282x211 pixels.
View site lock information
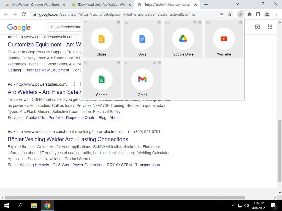[34, 14]
